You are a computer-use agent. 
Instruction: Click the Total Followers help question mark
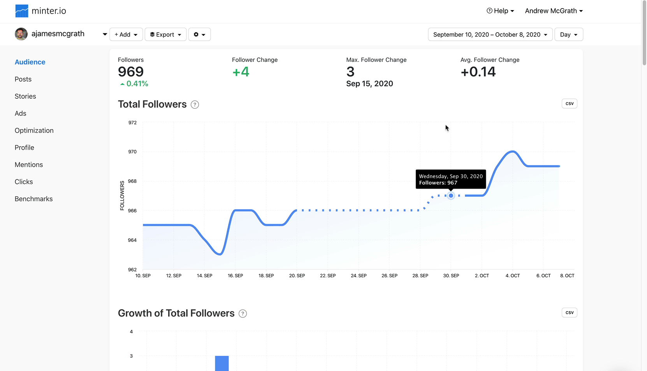195,105
